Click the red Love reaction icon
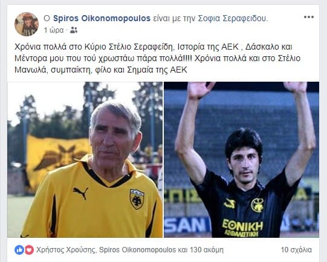 click(x=29, y=250)
